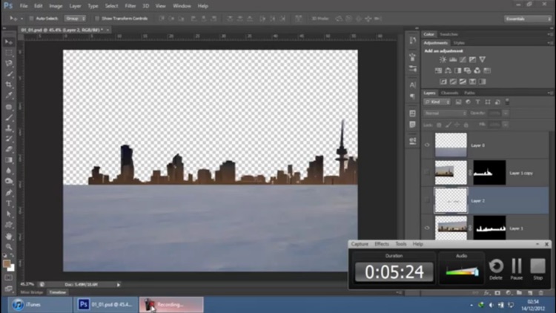The width and height of the screenshot is (556, 313).
Task: Select the Horizontal Type tool
Action: pos(9,203)
